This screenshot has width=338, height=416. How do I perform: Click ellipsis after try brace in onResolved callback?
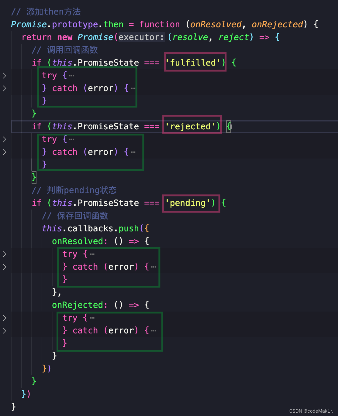(x=92, y=254)
